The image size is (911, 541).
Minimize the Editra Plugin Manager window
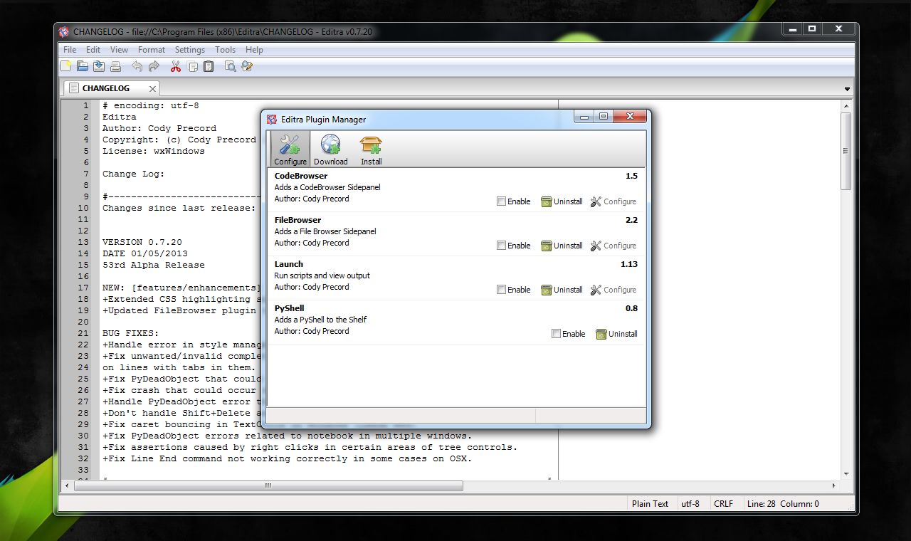584,117
